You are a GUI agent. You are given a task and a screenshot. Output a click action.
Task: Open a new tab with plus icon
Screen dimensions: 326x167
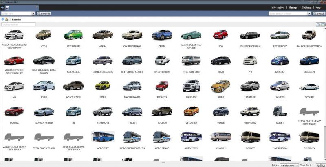tap(2, 7)
